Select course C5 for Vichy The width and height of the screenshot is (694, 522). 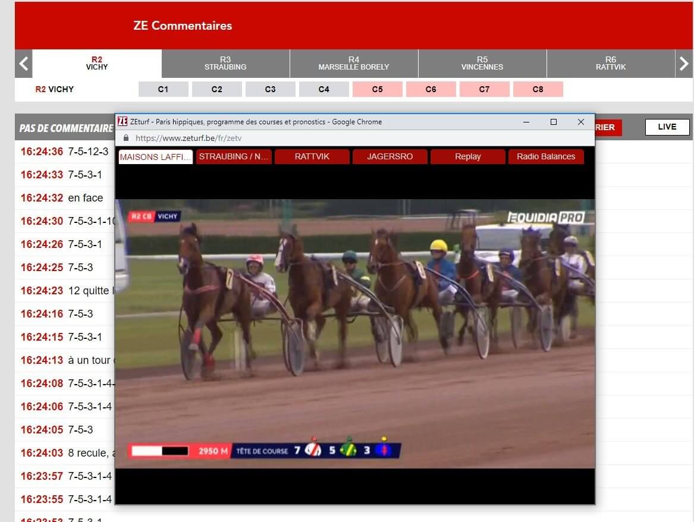377,89
